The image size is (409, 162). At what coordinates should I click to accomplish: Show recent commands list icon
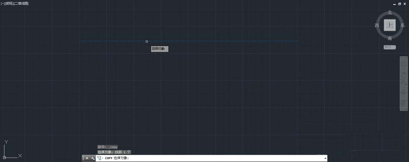[x=100, y=158]
